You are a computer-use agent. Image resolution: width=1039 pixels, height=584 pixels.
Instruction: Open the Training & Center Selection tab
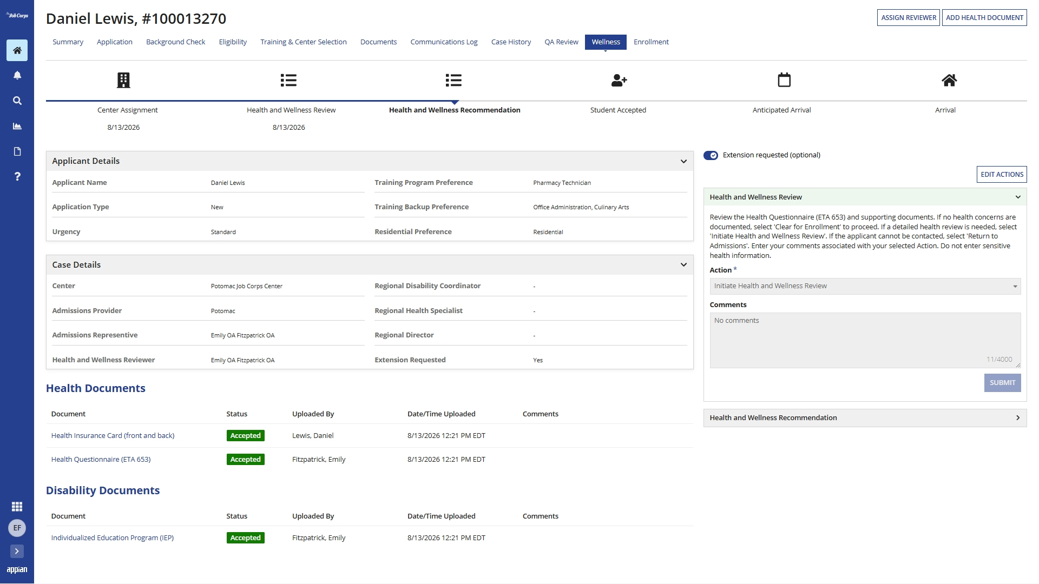pyautogui.click(x=304, y=42)
